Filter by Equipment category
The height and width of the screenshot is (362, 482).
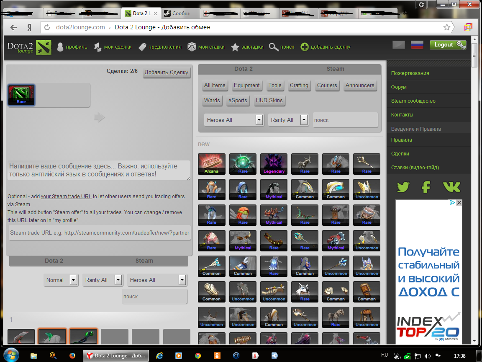[246, 85]
